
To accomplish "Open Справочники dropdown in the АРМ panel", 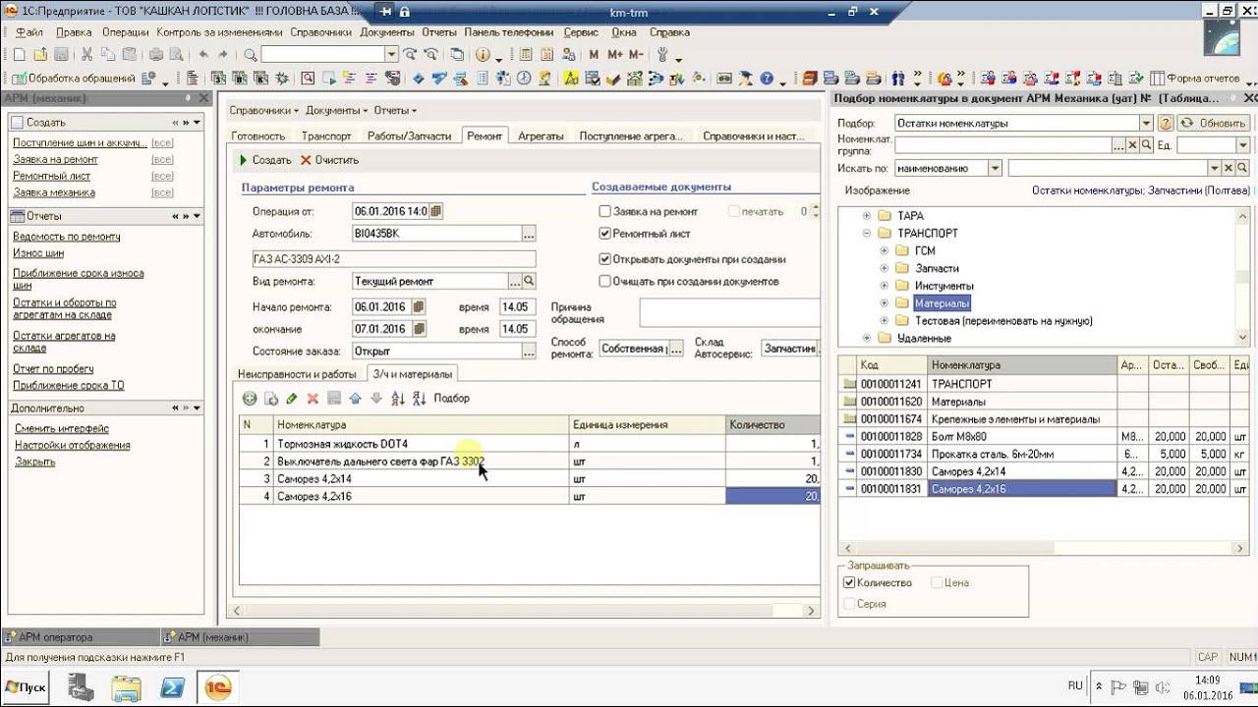I will [264, 110].
